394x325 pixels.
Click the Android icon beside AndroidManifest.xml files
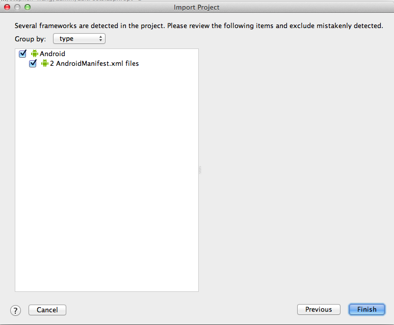45,64
